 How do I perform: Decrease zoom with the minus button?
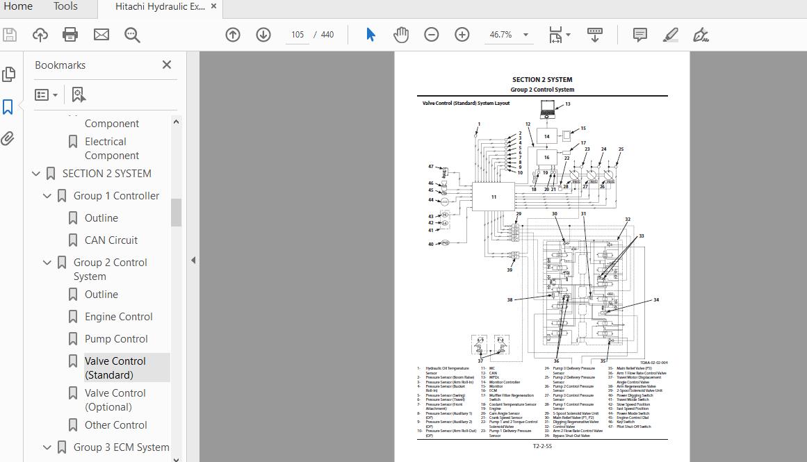click(x=432, y=33)
